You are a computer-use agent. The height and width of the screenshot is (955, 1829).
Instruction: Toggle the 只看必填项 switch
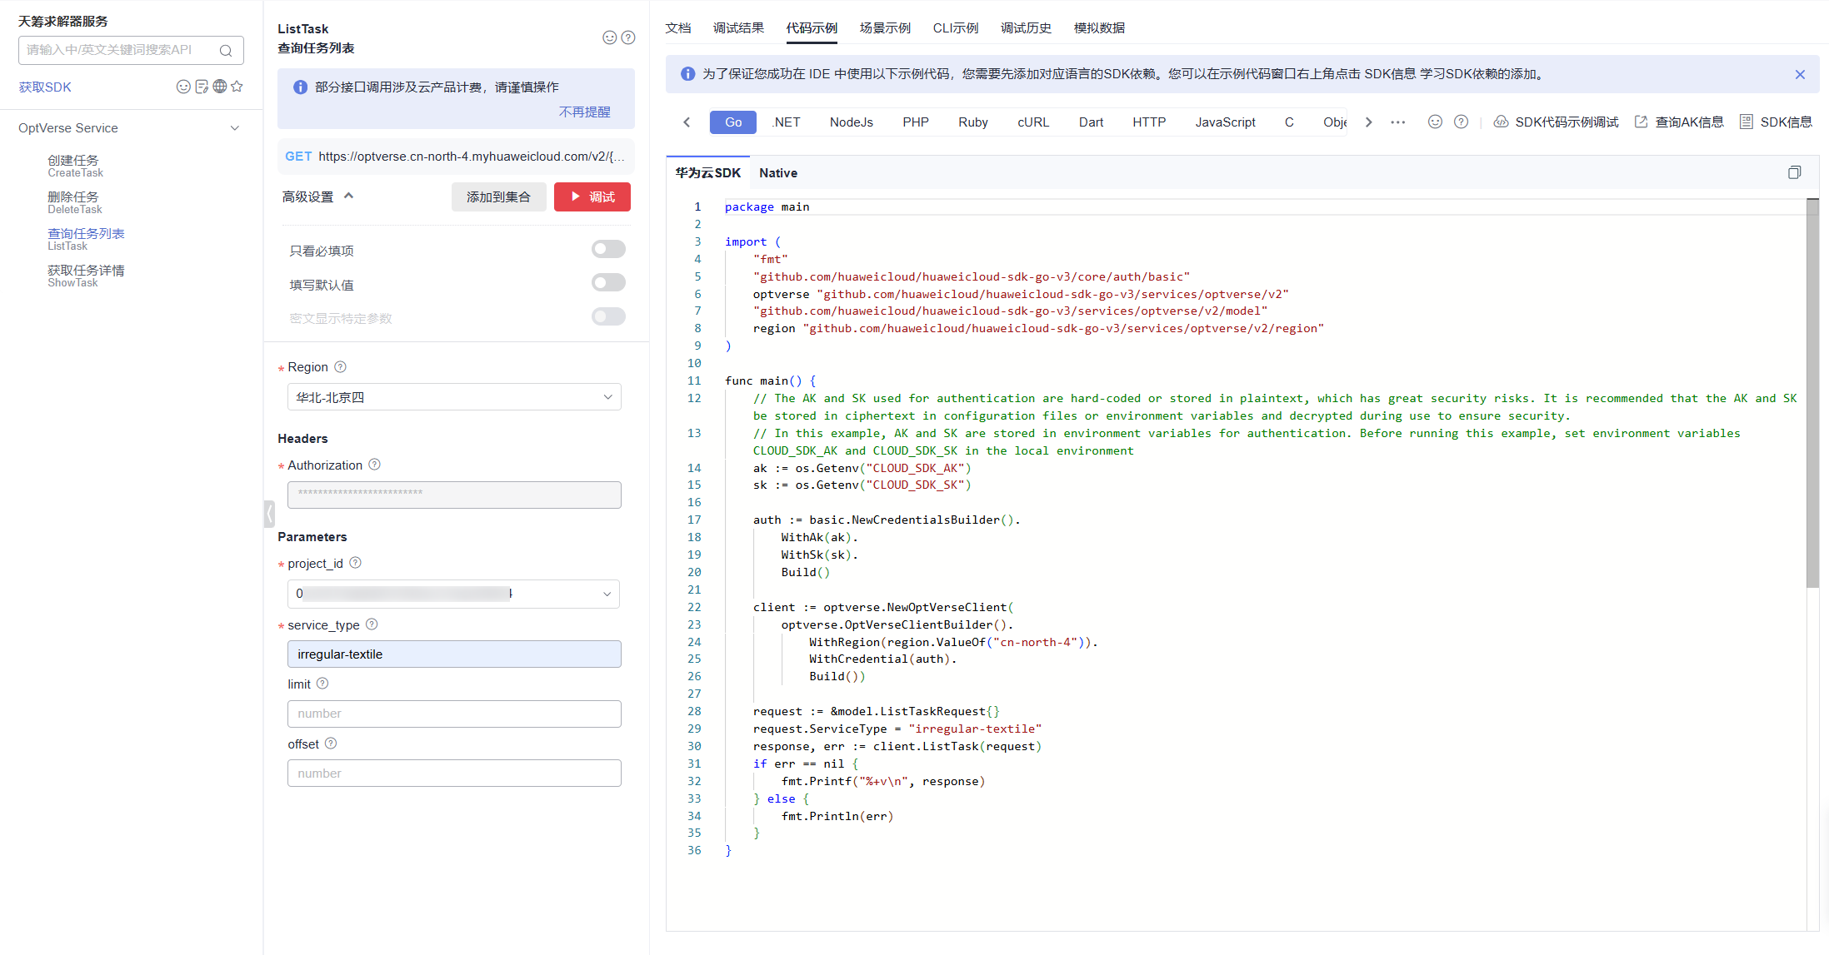point(608,249)
